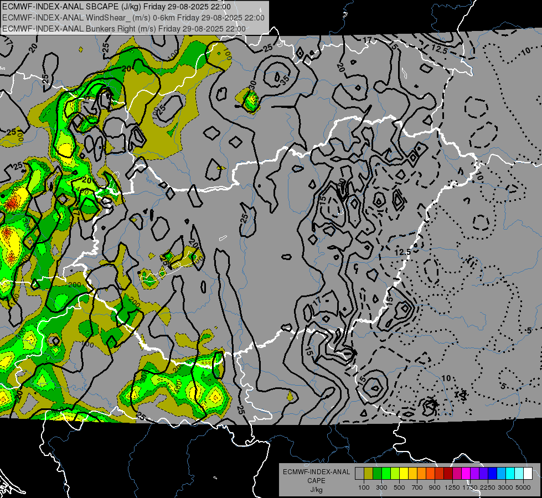542x498 pixels.
Task: Click the legend tick label 300
Action: [381, 487]
